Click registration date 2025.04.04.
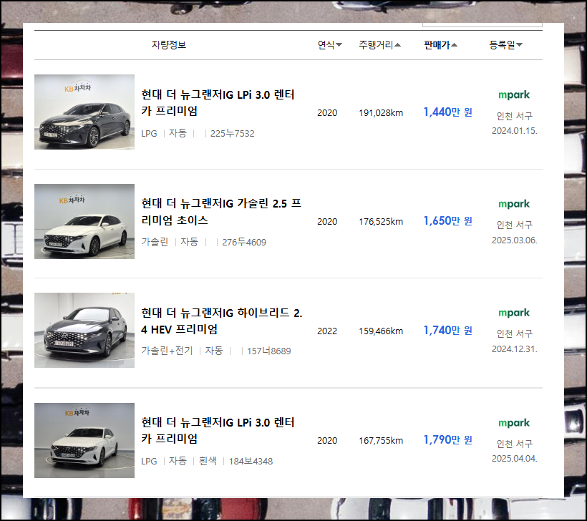 tap(515, 459)
